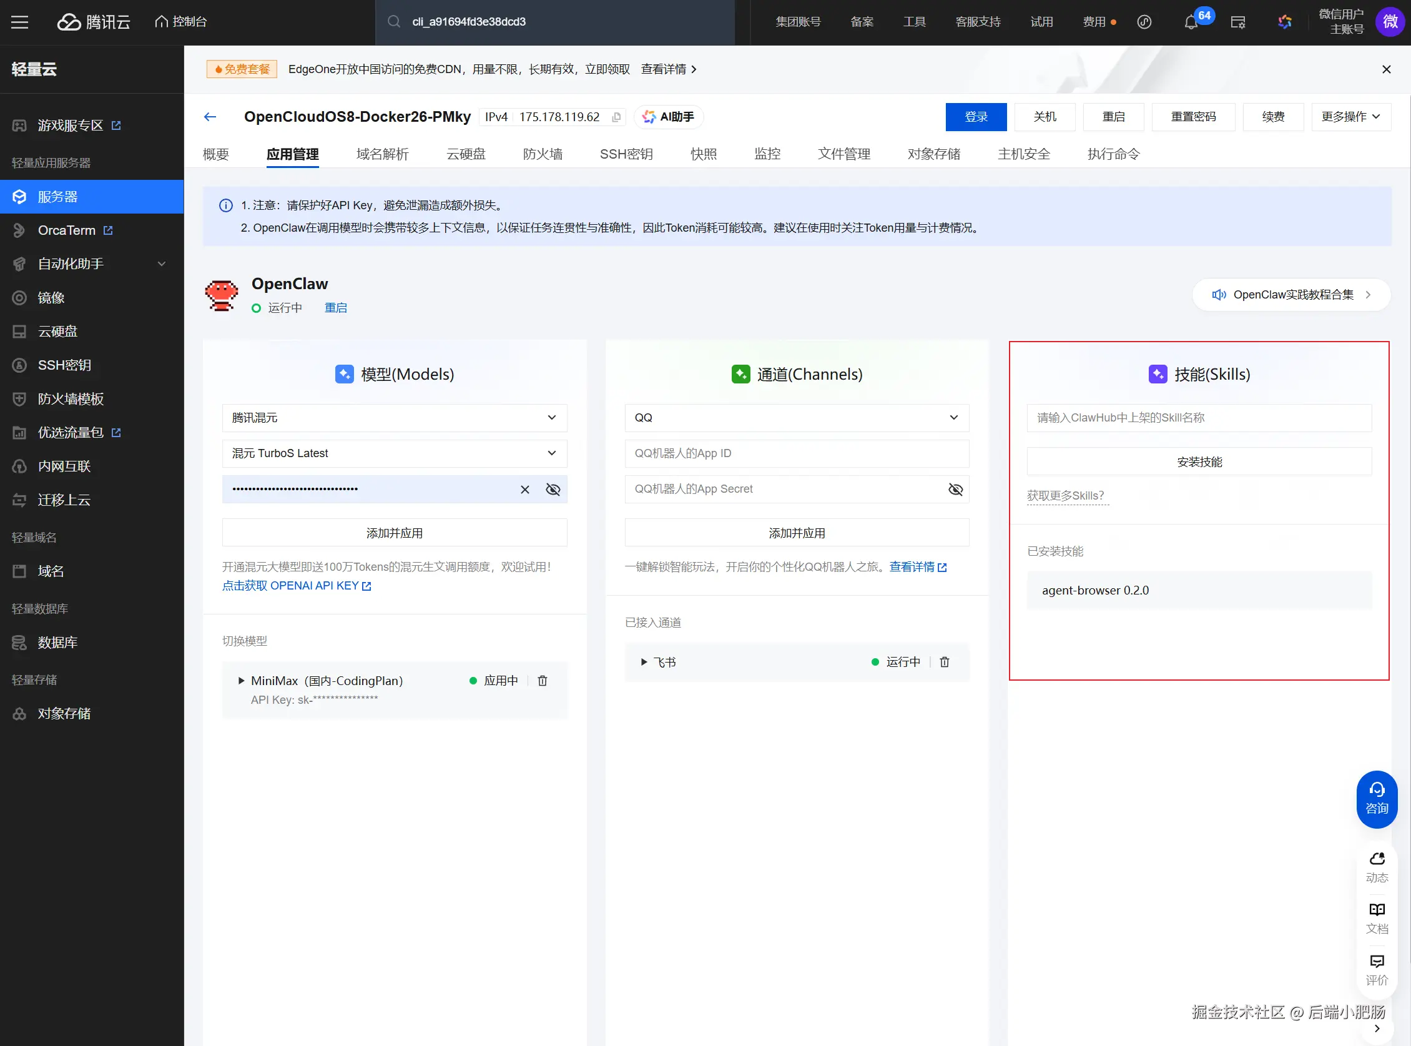Open the hamburger menu icon
The image size is (1411, 1046).
point(19,22)
